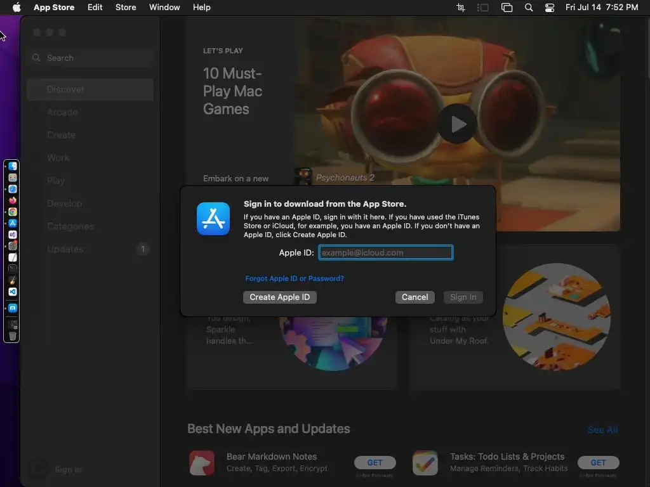Viewport: 650px width, 487px height.
Task: Click the App Store dock icon
Action: pyautogui.click(x=13, y=223)
